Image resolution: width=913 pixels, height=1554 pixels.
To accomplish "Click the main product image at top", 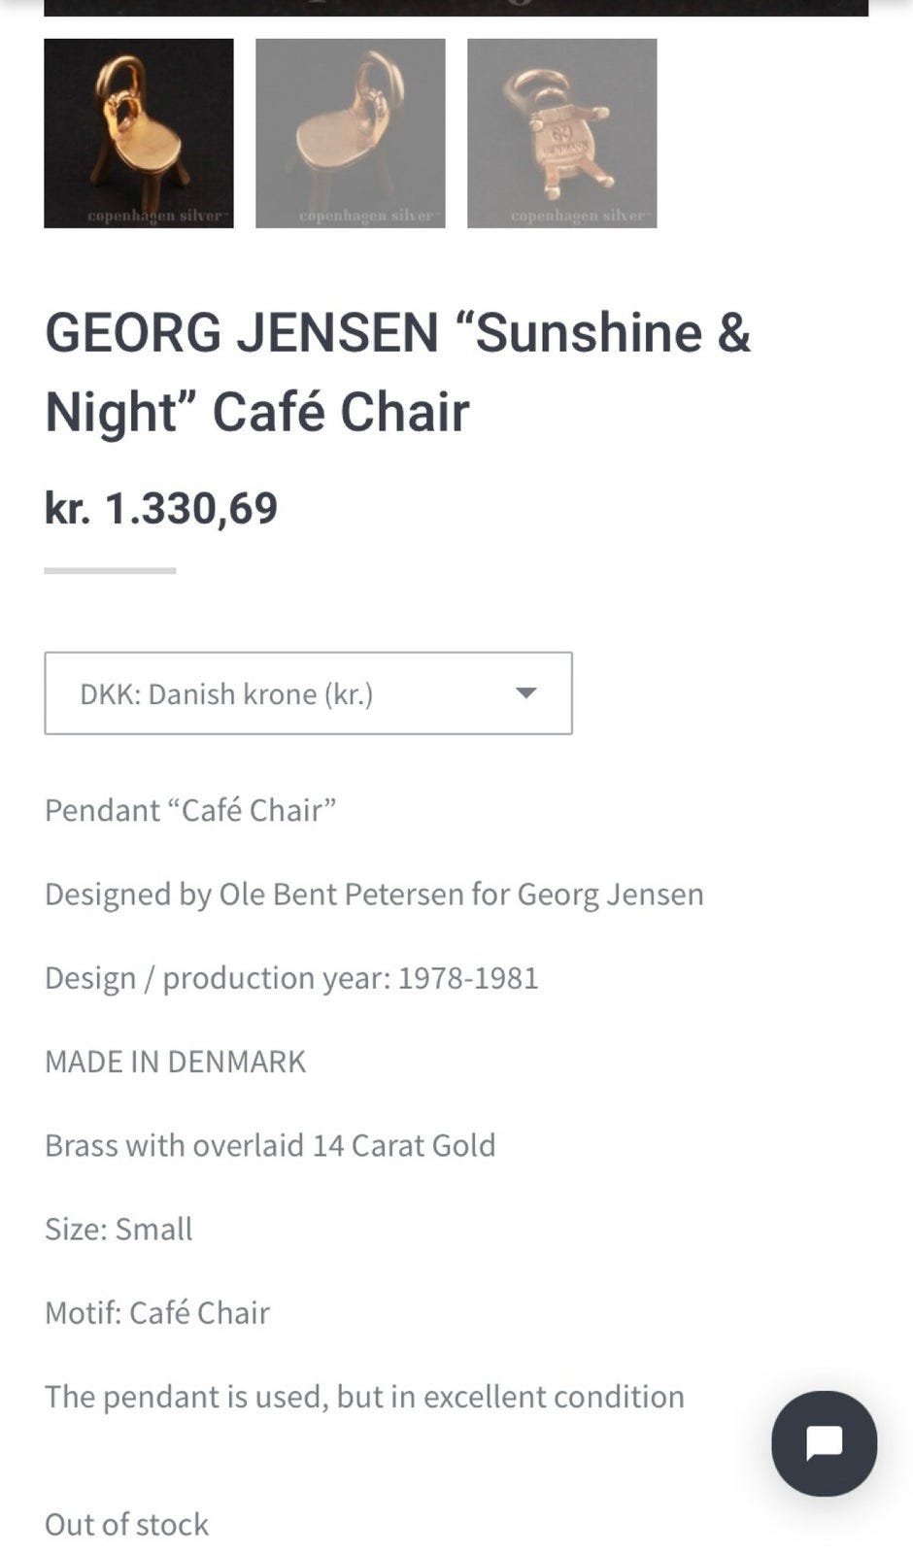I will [x=456, y=8].
